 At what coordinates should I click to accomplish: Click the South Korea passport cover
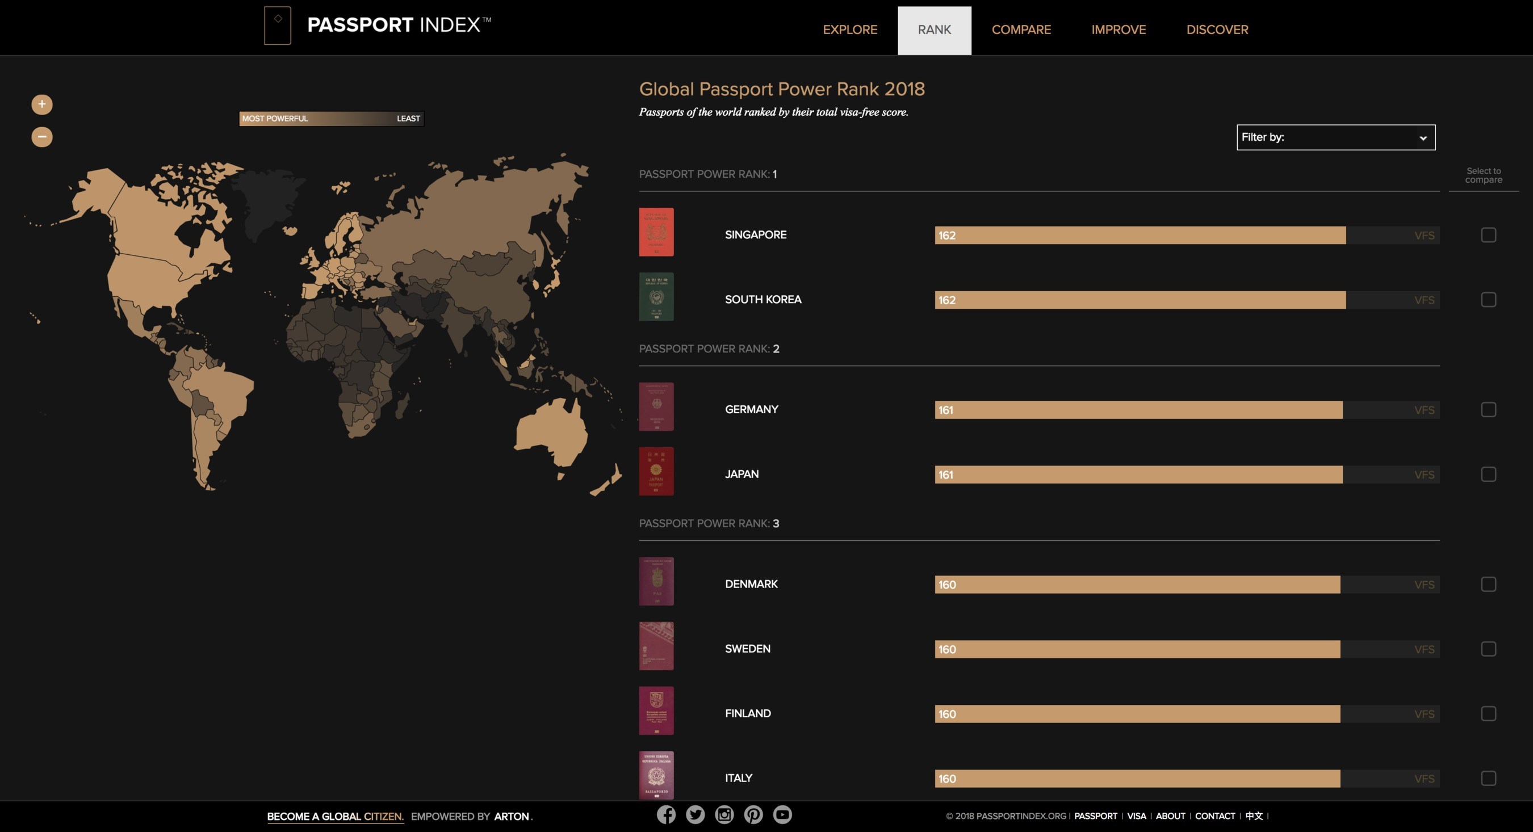(656, 297)
